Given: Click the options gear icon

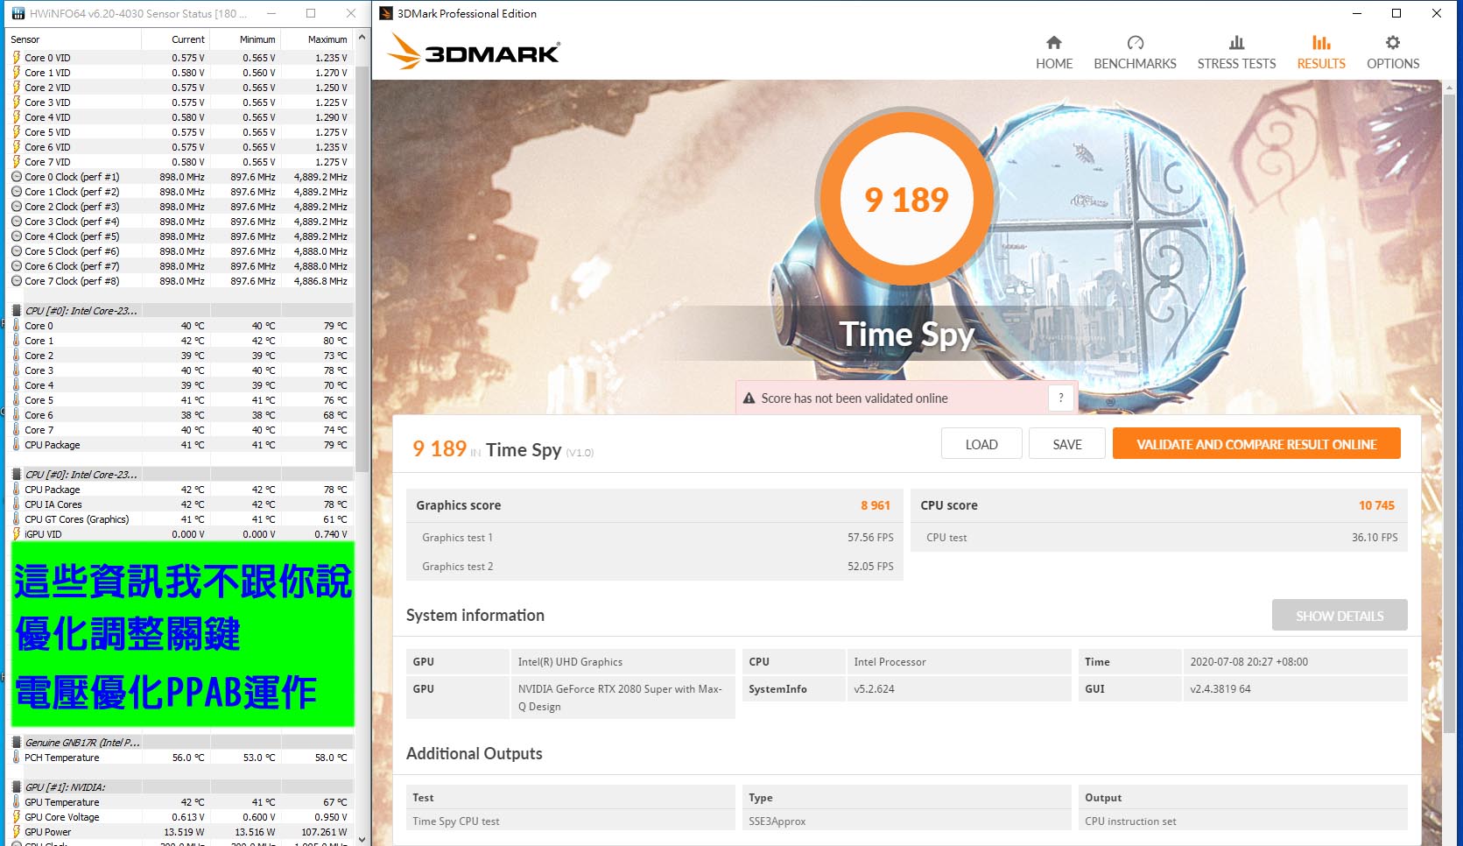Looking at the screenshot, I should click(x=1393, y=42).
